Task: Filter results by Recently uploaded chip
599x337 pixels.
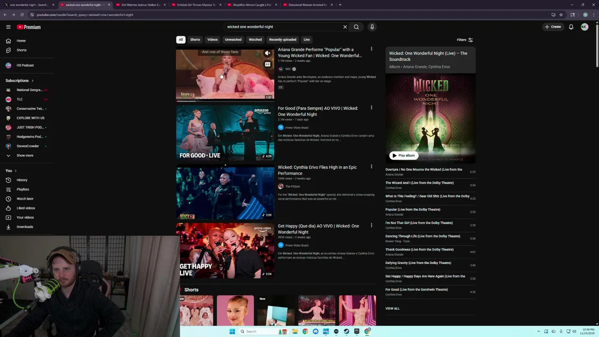Action: click(x=283, y=40)
